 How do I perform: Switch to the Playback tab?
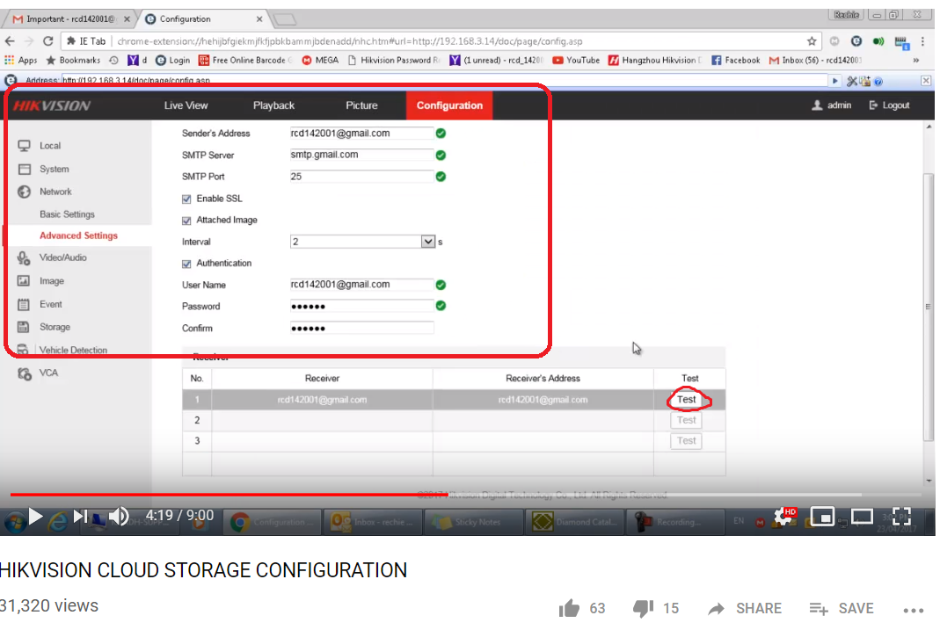[273, 105]
